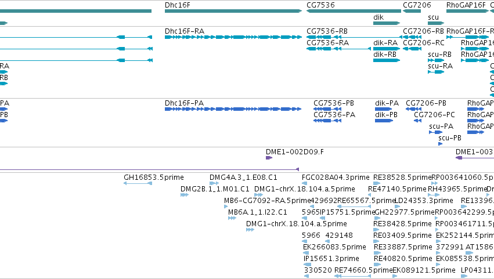
Task: Click the CG7206-RB transcript label
Action: pos(423,31)
